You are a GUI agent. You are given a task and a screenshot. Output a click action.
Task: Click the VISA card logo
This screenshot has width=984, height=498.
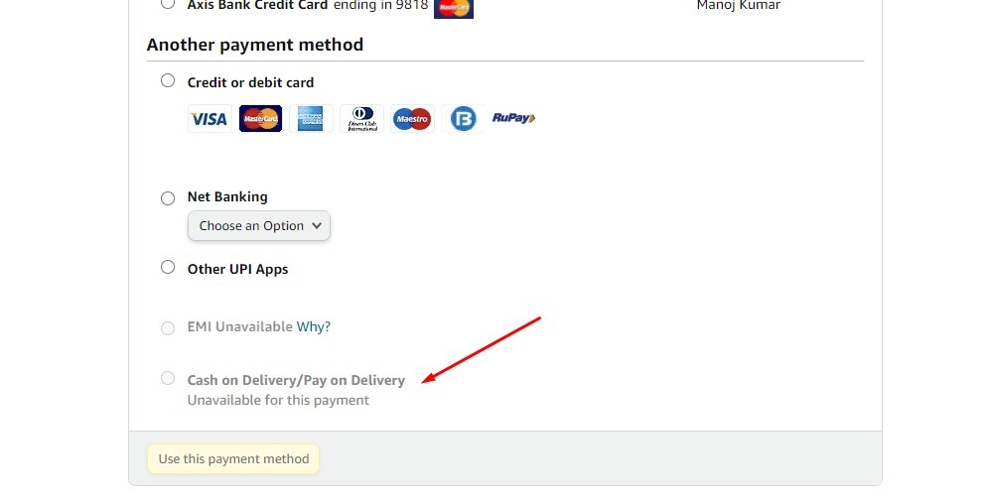pos(210,118)
